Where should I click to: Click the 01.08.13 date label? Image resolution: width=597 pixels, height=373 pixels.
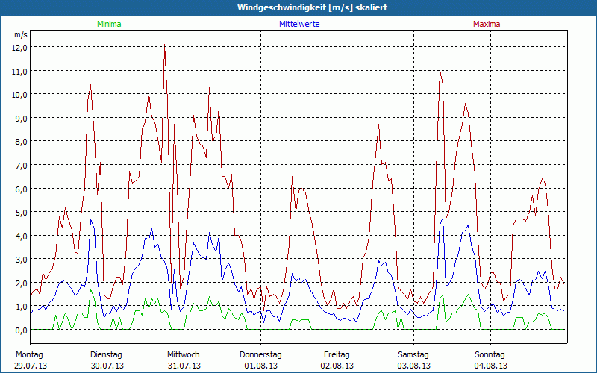point(260,366)
